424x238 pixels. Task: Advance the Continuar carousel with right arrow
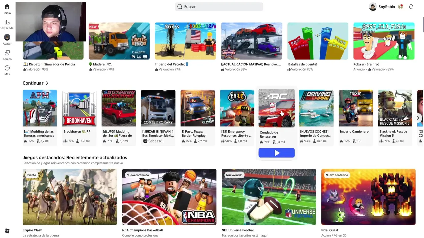(418, 118)
